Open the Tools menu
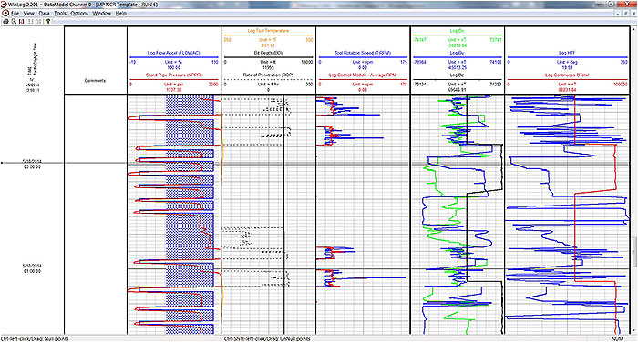 60,14
